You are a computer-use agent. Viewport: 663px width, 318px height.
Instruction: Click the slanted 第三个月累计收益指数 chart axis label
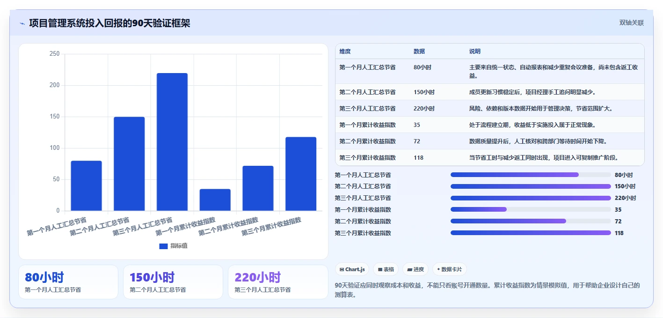click(x=271, y=226)
